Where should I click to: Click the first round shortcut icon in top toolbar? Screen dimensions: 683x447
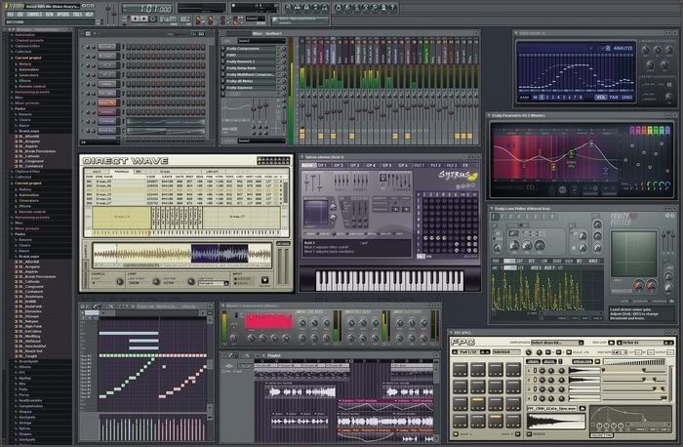[289, 7]
